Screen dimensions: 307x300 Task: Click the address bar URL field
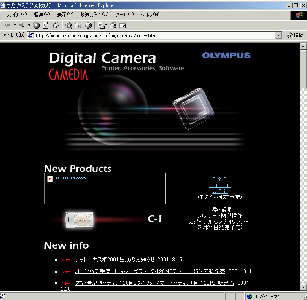click(x=155, y=36)
